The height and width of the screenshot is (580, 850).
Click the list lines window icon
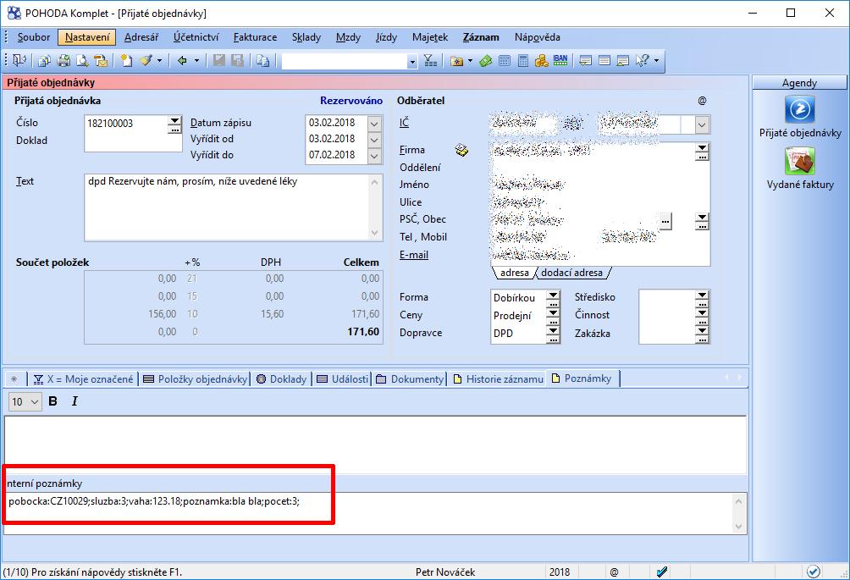[x=604, y=61]
